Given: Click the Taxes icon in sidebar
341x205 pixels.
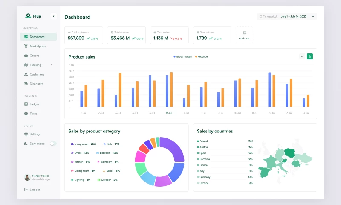Looking at the screenshot, I should click(x=26, y=114).
